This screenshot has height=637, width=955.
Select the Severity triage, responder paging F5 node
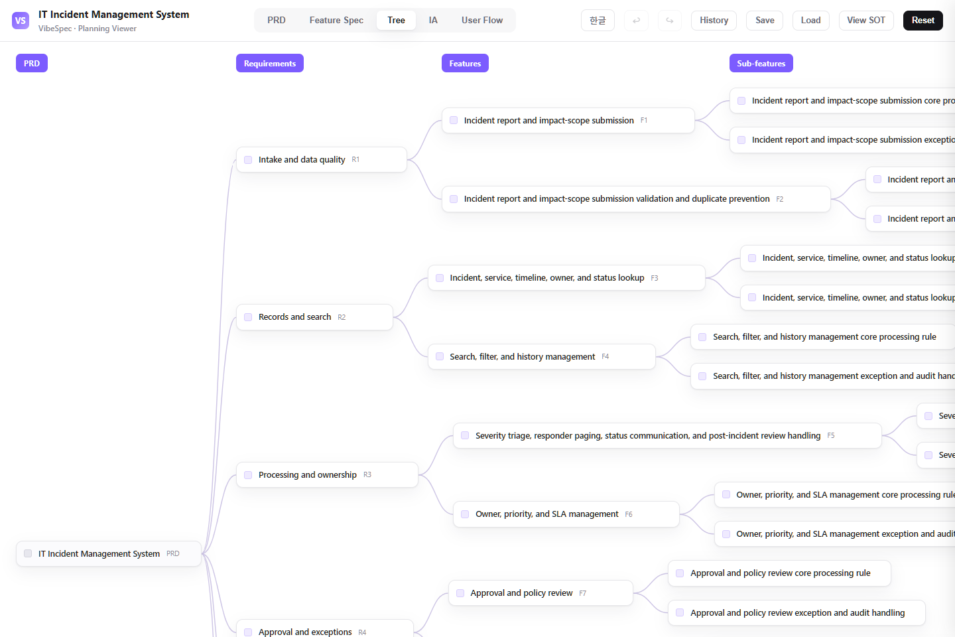(667, 436)
